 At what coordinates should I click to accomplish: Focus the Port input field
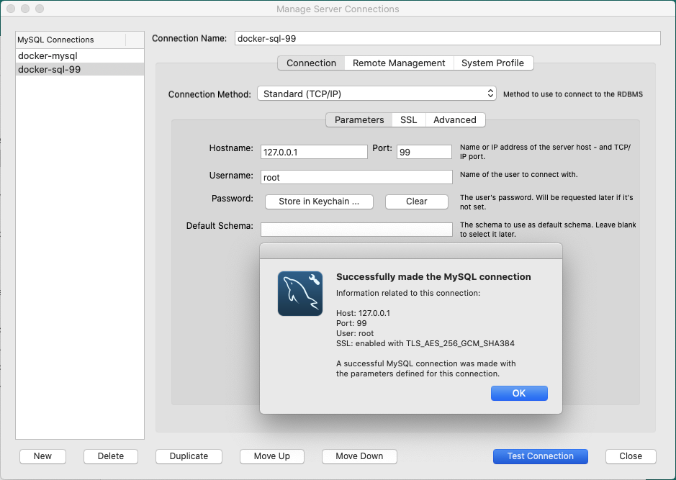[x=423, y=152]
